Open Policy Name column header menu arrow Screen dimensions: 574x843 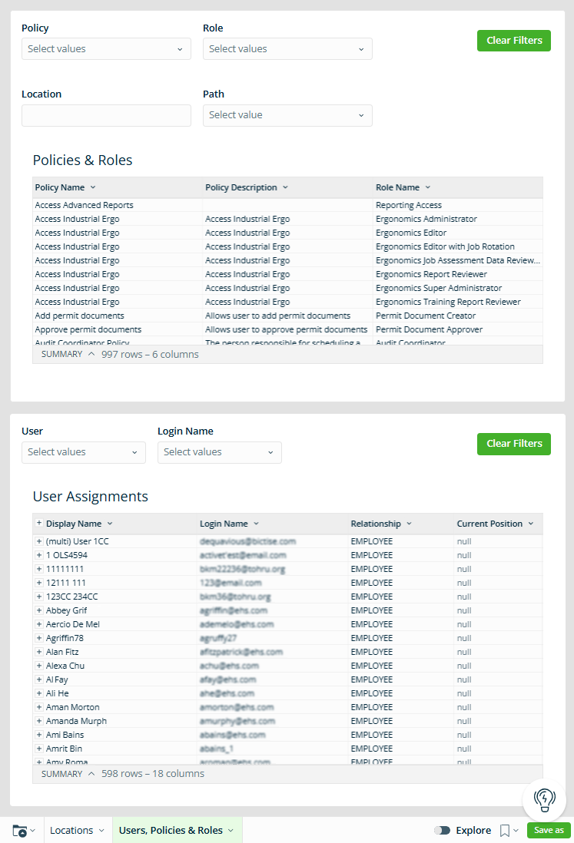pos(92,187)
